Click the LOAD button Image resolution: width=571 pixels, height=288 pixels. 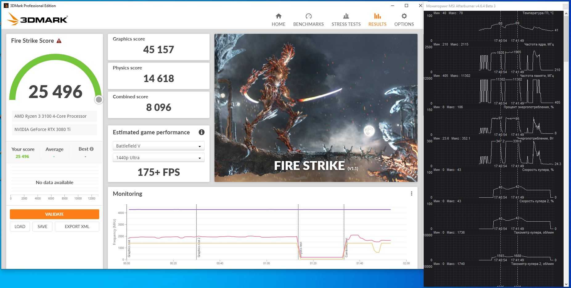point(20,227)
